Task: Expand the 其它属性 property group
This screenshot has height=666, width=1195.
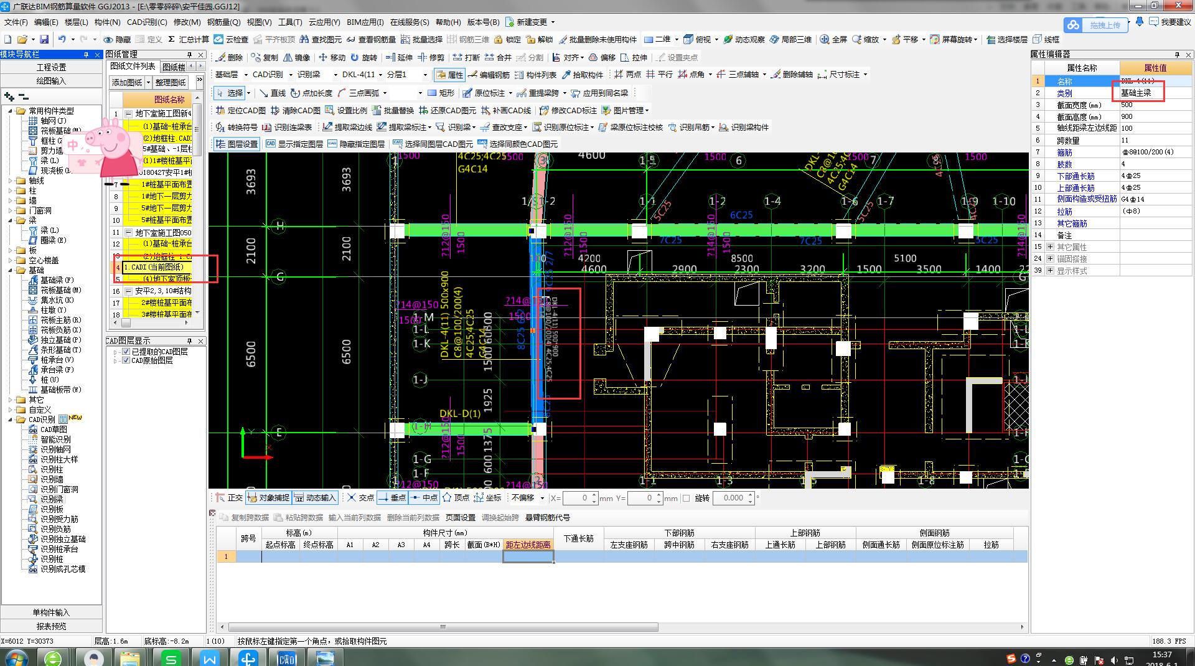Action: point(1051,247)
